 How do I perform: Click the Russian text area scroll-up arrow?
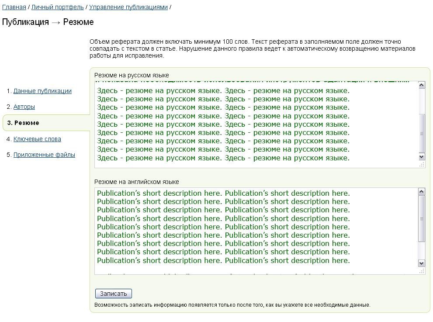tap(421, 85)
